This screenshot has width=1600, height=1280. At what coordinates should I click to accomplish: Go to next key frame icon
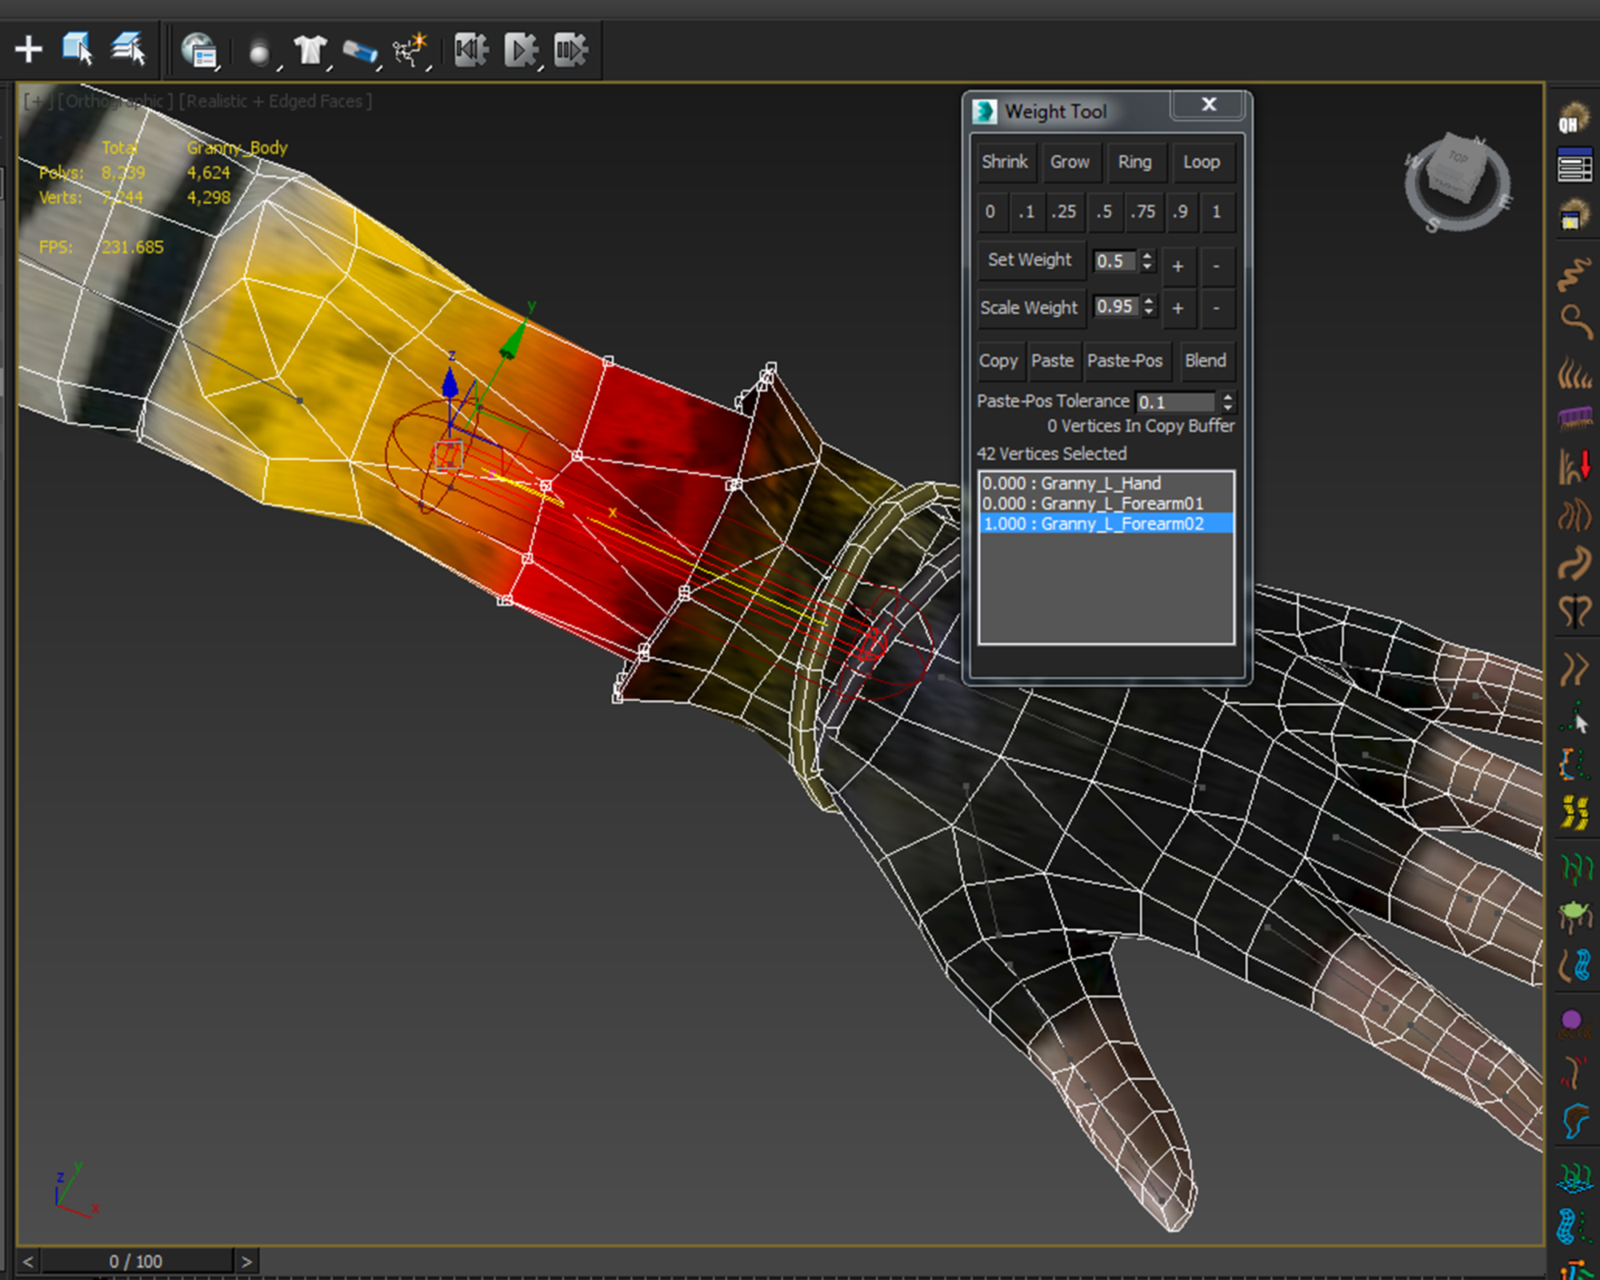[x=571, y=50]
